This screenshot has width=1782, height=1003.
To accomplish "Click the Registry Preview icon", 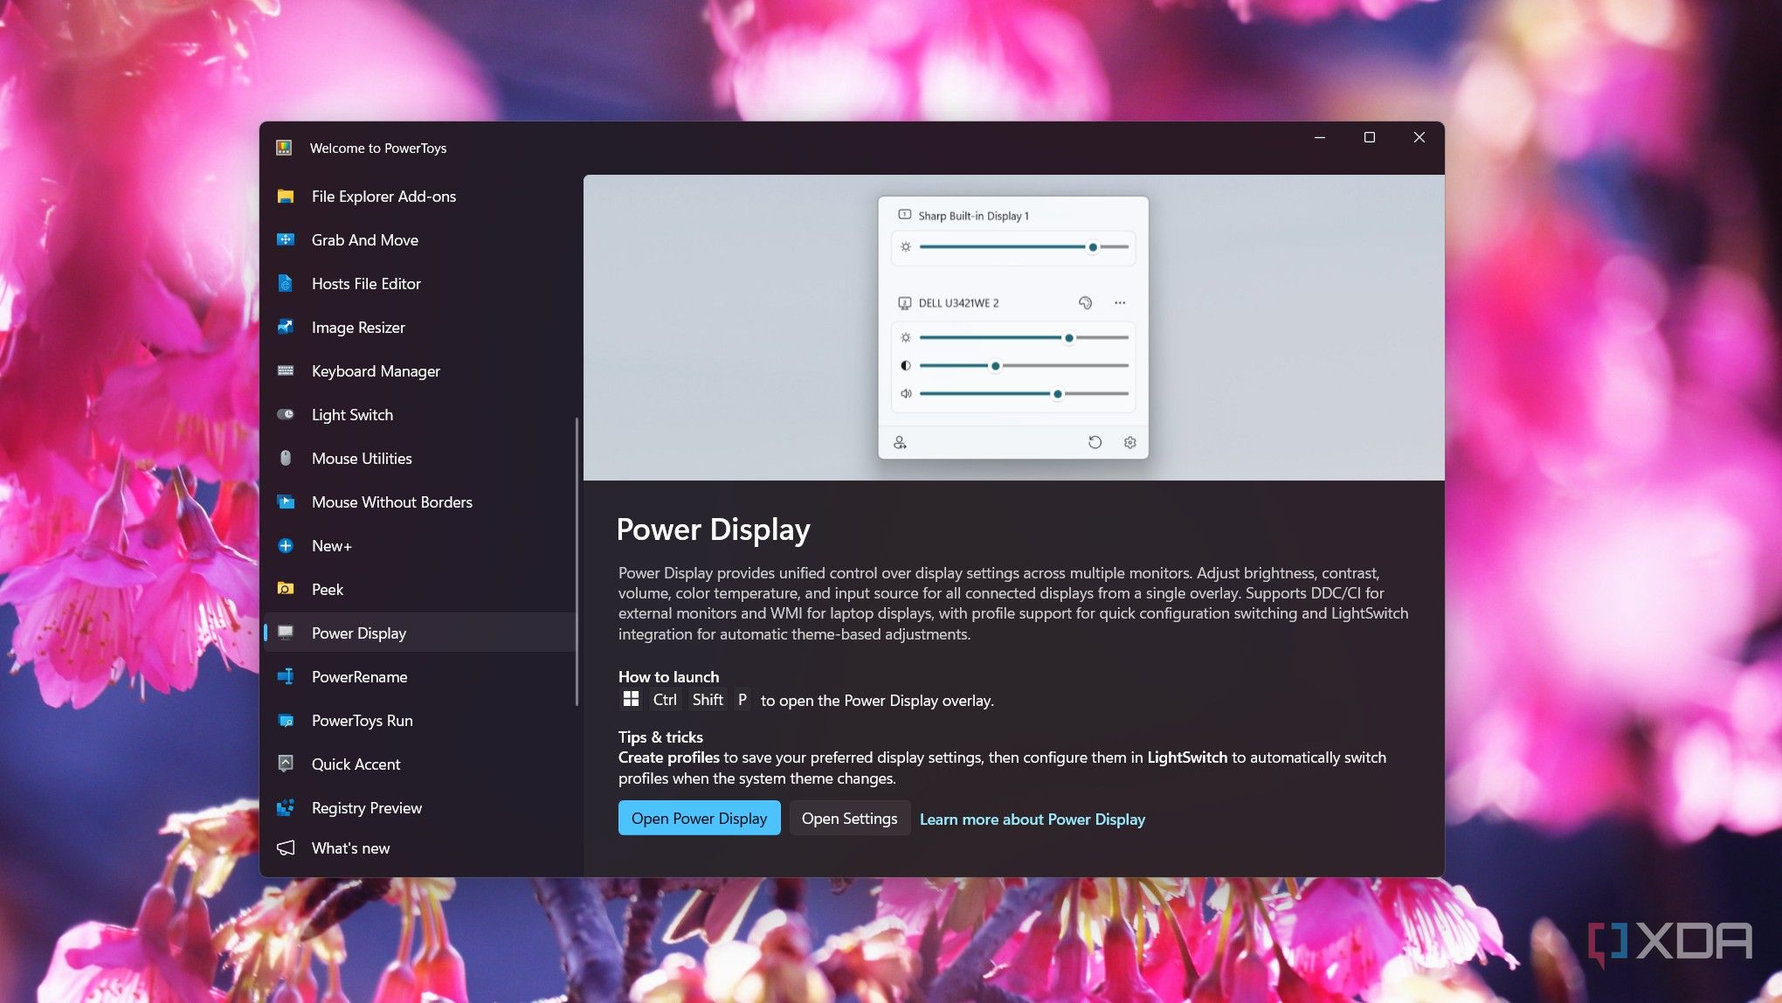I will (286, 808).
